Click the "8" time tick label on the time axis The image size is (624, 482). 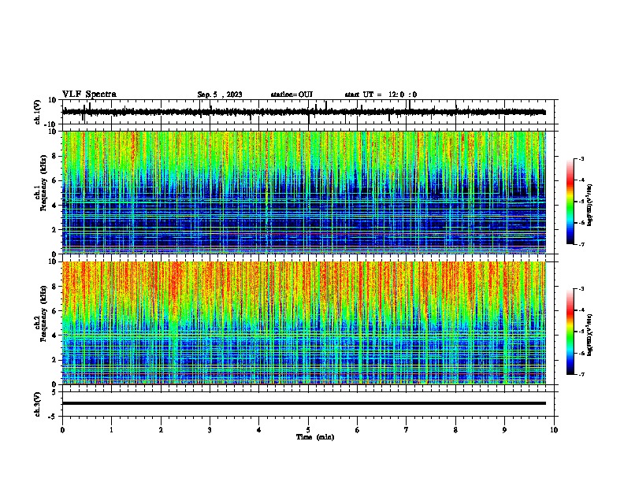(x=455, y=429)
